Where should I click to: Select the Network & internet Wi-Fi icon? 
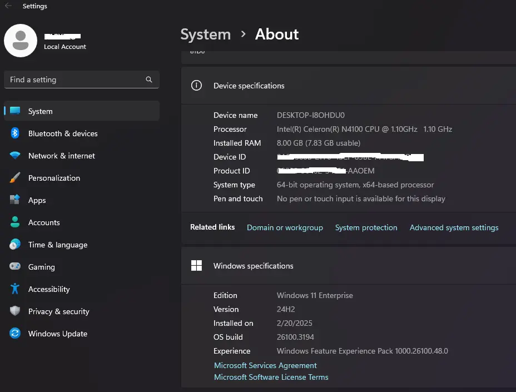[x=15, y=155]
